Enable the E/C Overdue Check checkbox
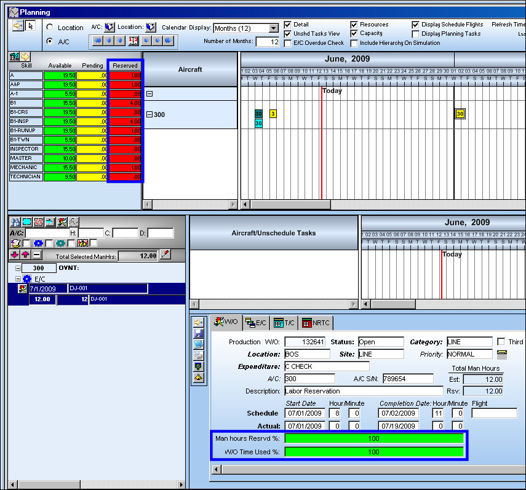The width and height of the screenshot is (526, 490). [x=287, y=43]
